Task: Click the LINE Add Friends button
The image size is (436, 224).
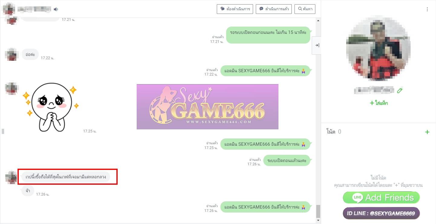Action: 381,198
